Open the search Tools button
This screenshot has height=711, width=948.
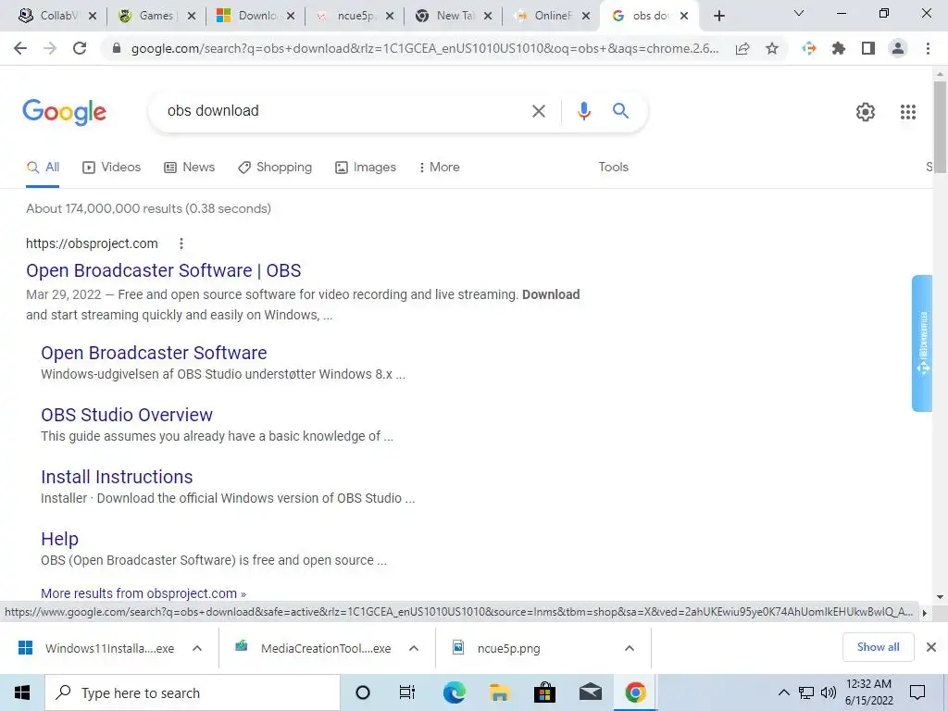613,168
